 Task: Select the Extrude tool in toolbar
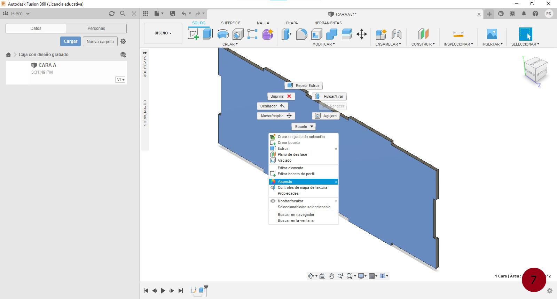[208, 34]
